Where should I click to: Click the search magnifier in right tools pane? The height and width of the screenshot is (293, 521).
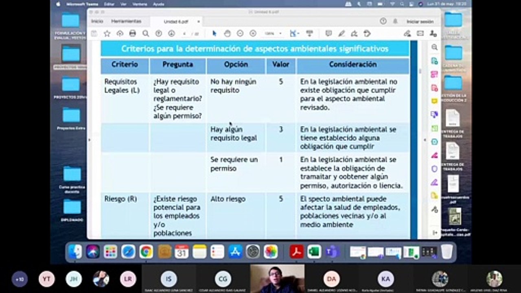434,47
